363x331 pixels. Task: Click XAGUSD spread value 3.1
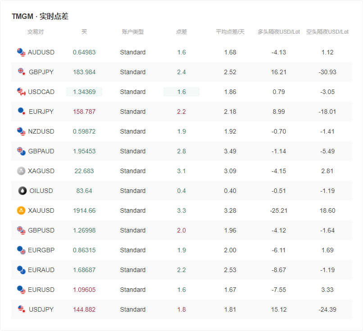pyautogui.click(x=181, y=171)
